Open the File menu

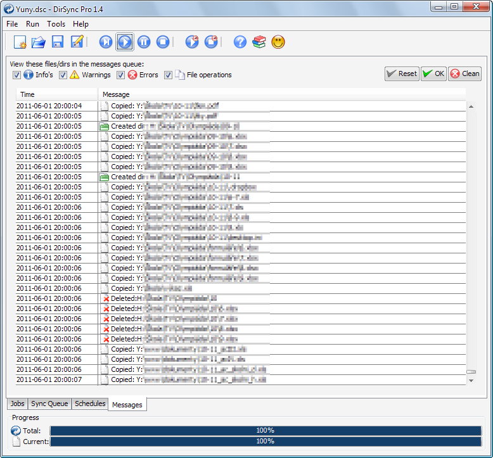coord(12,24)
